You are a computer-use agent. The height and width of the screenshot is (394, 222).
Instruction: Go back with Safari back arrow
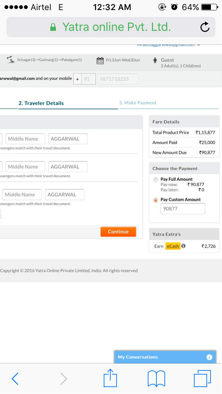click(x=15, y=378)
